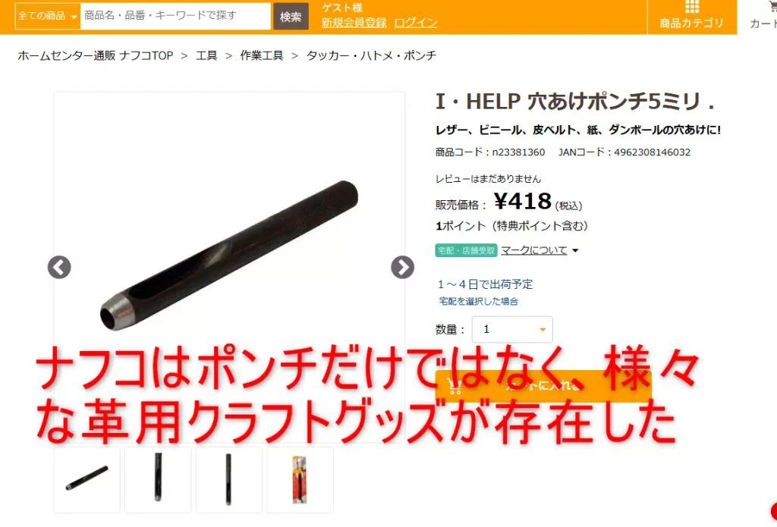Navigate to 工具 breadcrumb
The width and height of the screenshot is (777, 527).
206,55
